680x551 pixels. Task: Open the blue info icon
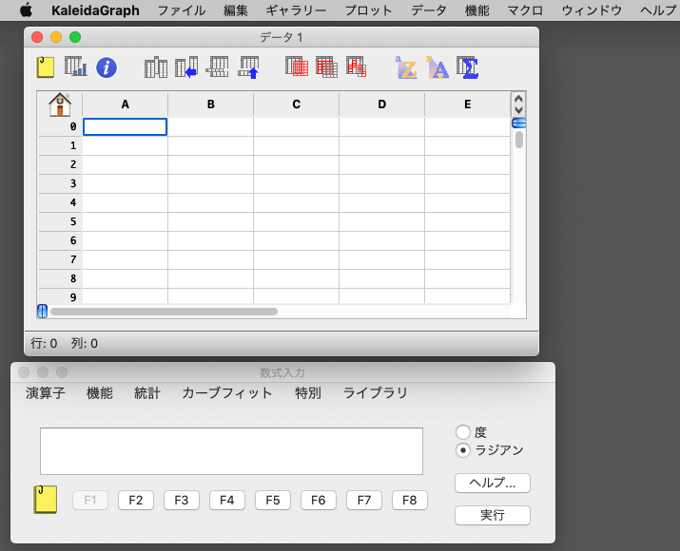click(107, 67)
